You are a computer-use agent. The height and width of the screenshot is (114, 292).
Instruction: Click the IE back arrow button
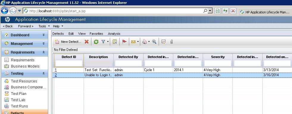tap(4, 11)
